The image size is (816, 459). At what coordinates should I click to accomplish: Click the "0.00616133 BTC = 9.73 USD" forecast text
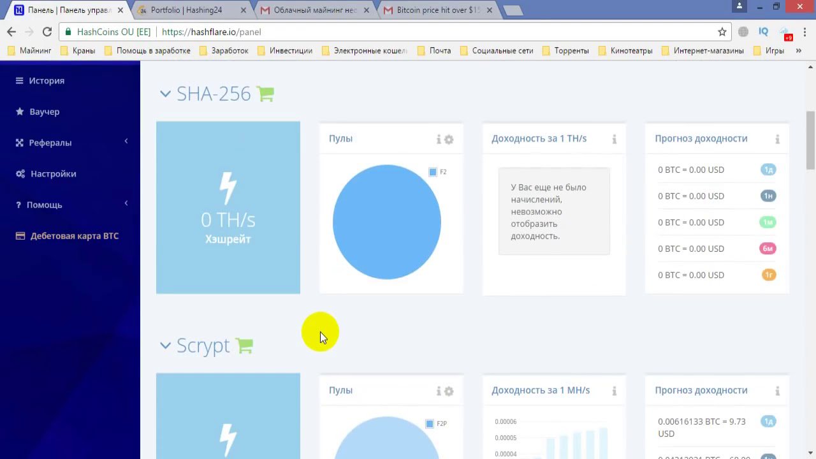(702, 427)
